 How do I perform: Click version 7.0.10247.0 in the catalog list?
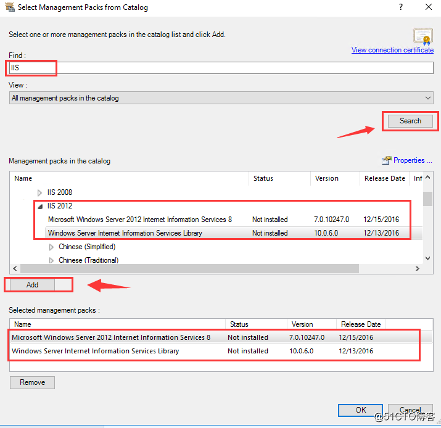(331, 220)
